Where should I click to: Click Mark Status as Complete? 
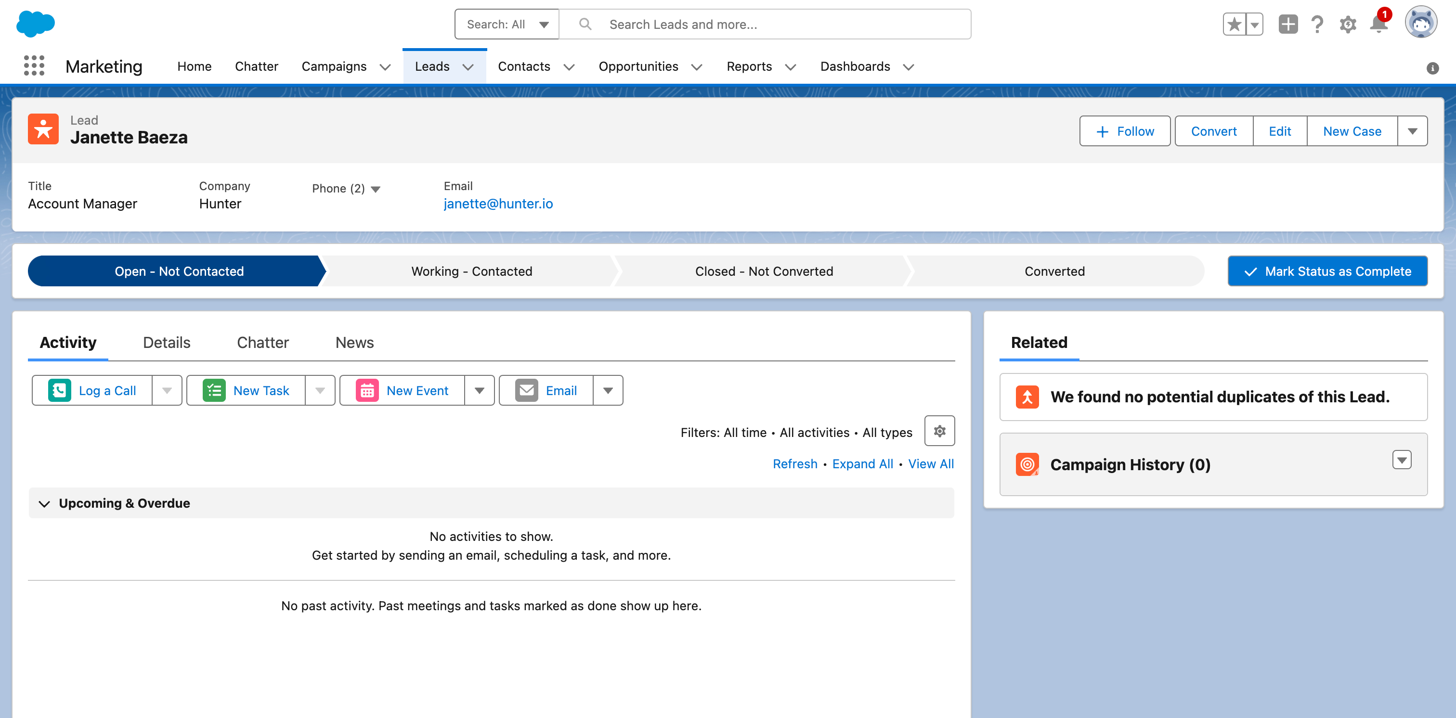pos(1327,271)
